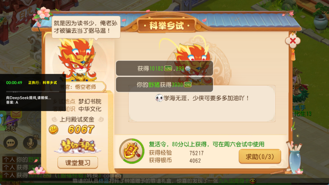Click the 九头虫变身卡 link in scrolling message
This screenshot has height=185, width=329.
click(x=234, y=181)
